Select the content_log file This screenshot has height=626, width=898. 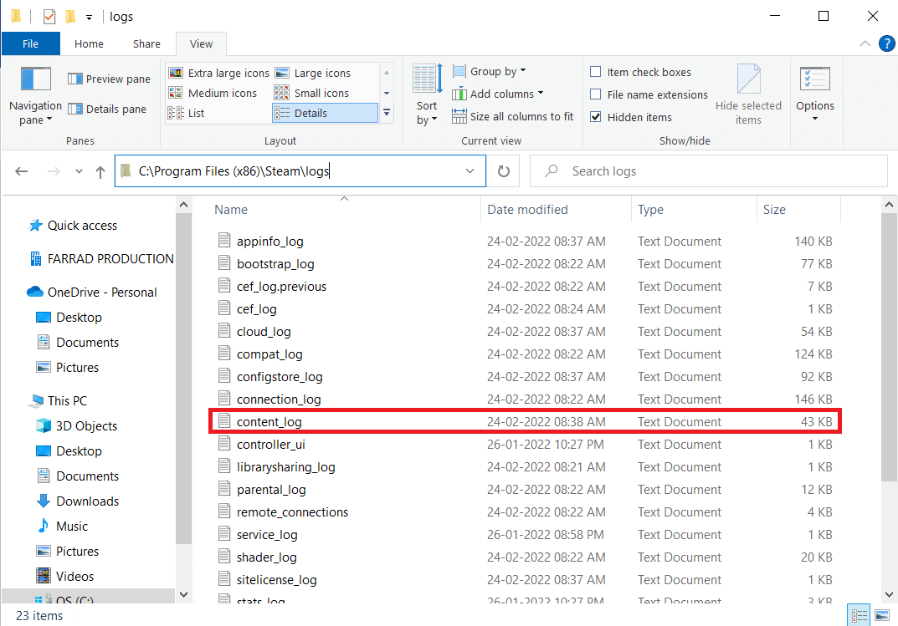point(525,422)
